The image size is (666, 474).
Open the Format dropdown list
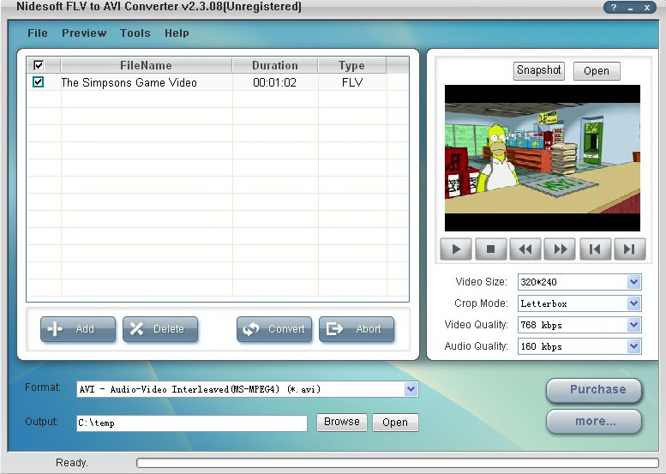point(411,389)
